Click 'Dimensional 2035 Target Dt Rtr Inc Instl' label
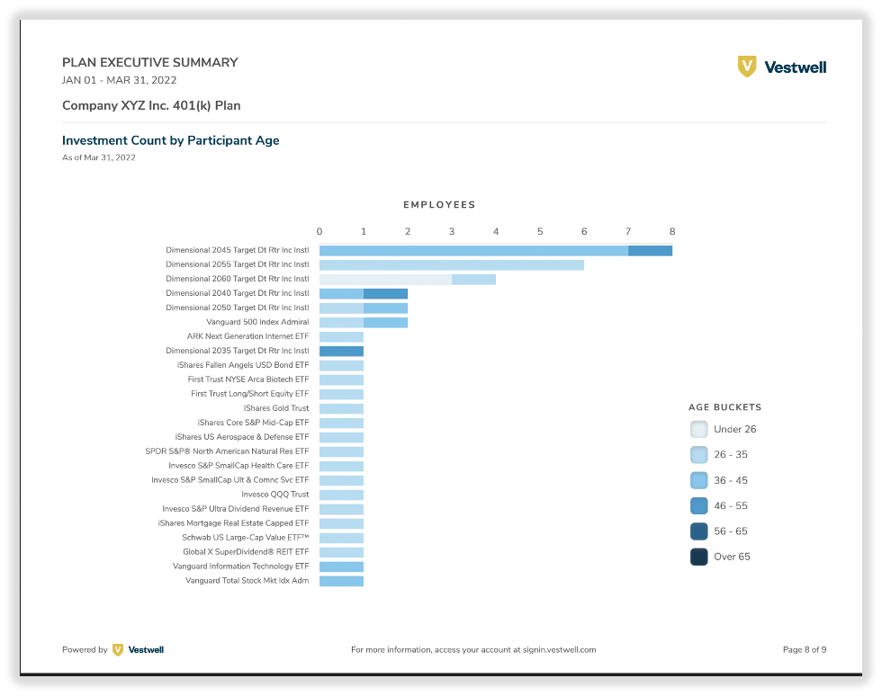 pyautogui.click(x=238, y=351)
